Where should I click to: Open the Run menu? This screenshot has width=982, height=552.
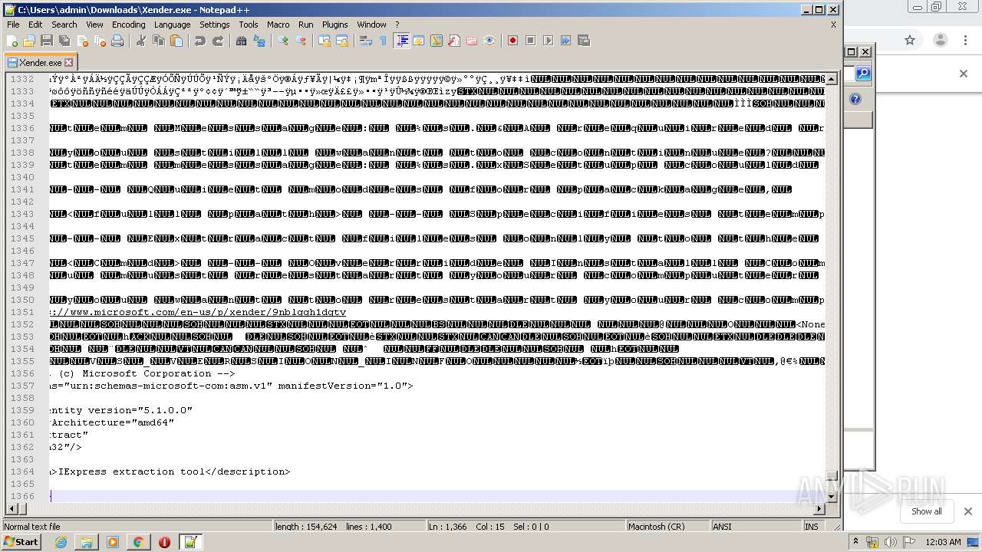pos(306,25)
